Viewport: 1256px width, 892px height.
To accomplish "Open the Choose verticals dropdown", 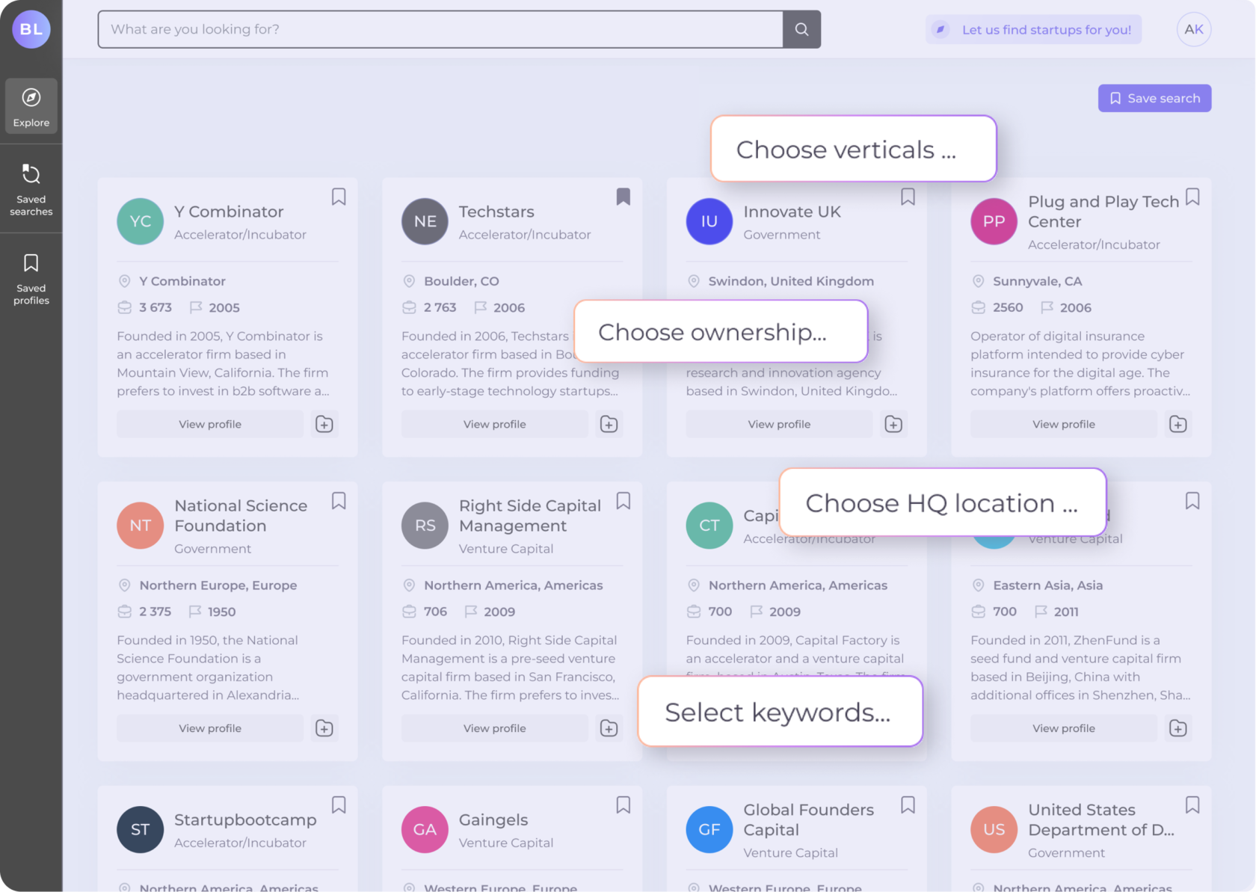I will 854,149.
